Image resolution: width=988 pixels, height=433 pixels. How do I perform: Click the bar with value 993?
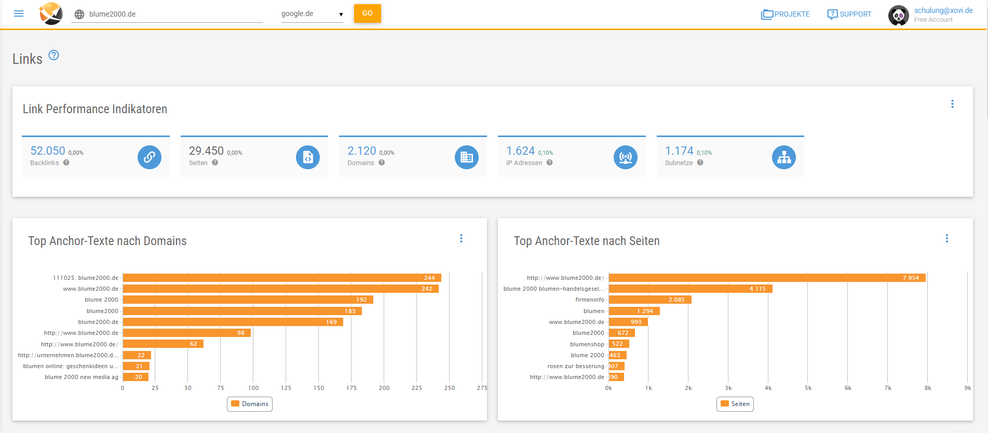pos(628,322)
